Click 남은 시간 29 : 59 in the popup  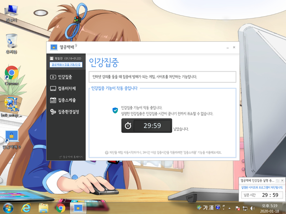[x=262, y=195]
